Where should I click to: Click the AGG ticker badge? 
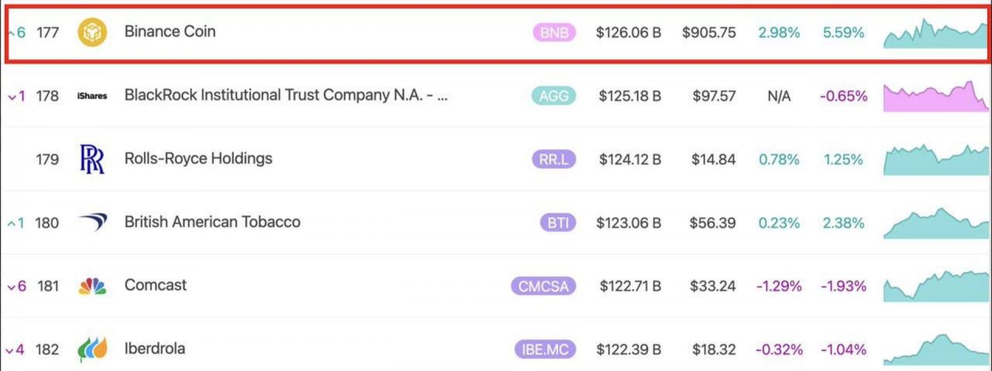[x=553, y=96]
